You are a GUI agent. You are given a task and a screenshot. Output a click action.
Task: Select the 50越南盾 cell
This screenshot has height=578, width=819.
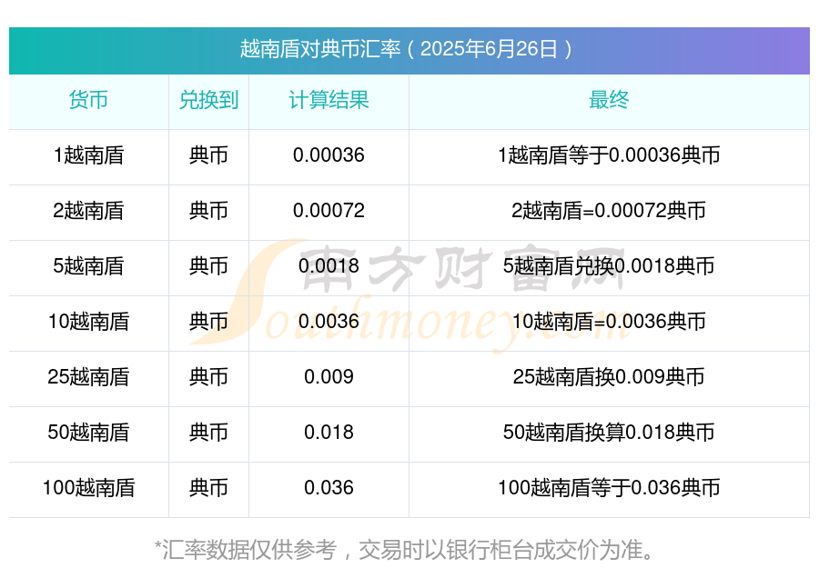(x=88, y=433)
